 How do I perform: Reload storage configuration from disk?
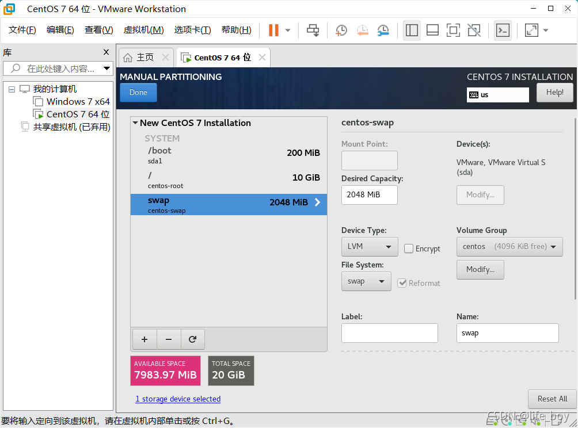(x=192, y=339)
